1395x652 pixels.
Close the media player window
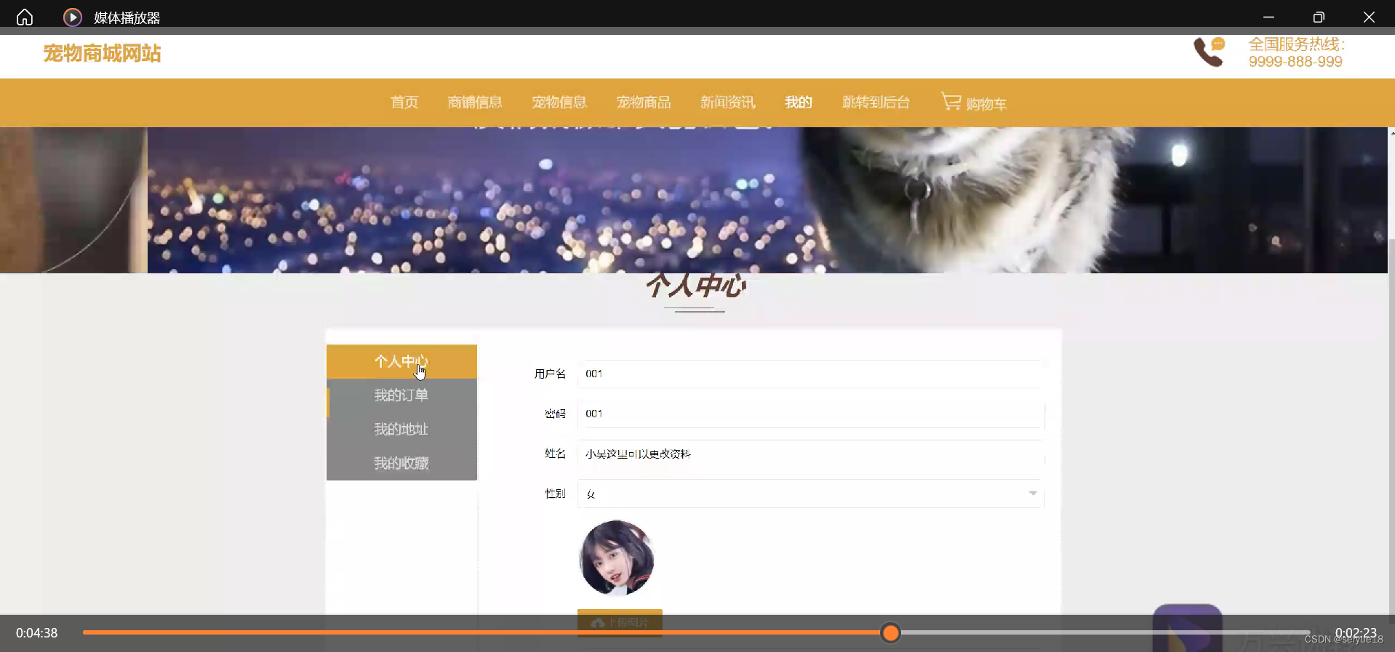(1369, 17)
